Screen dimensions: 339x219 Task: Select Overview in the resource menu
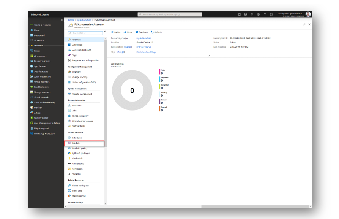[x=85, y=40]
